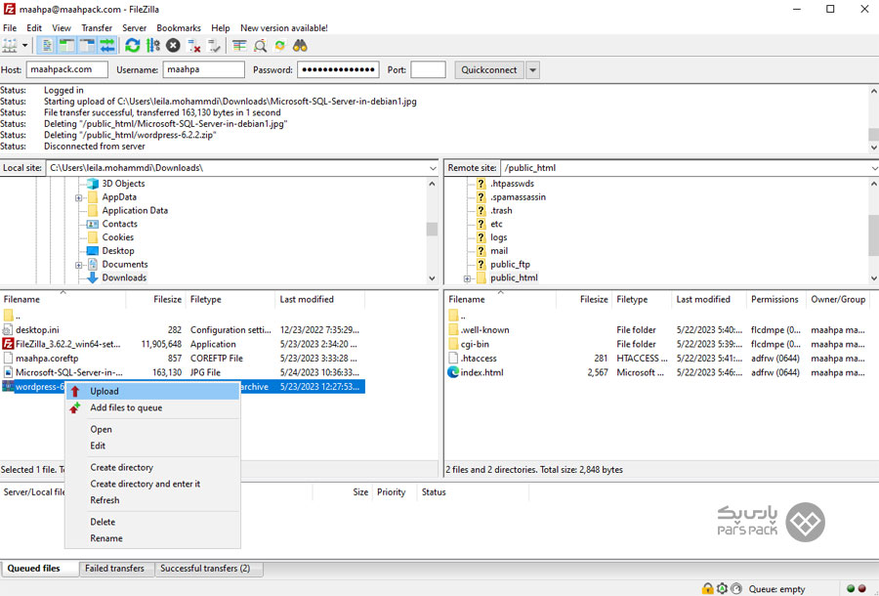Image resolution: width=879 pixels, height=596 pixels.
Task: Open the Help menu
Action: tap(221, 28)
